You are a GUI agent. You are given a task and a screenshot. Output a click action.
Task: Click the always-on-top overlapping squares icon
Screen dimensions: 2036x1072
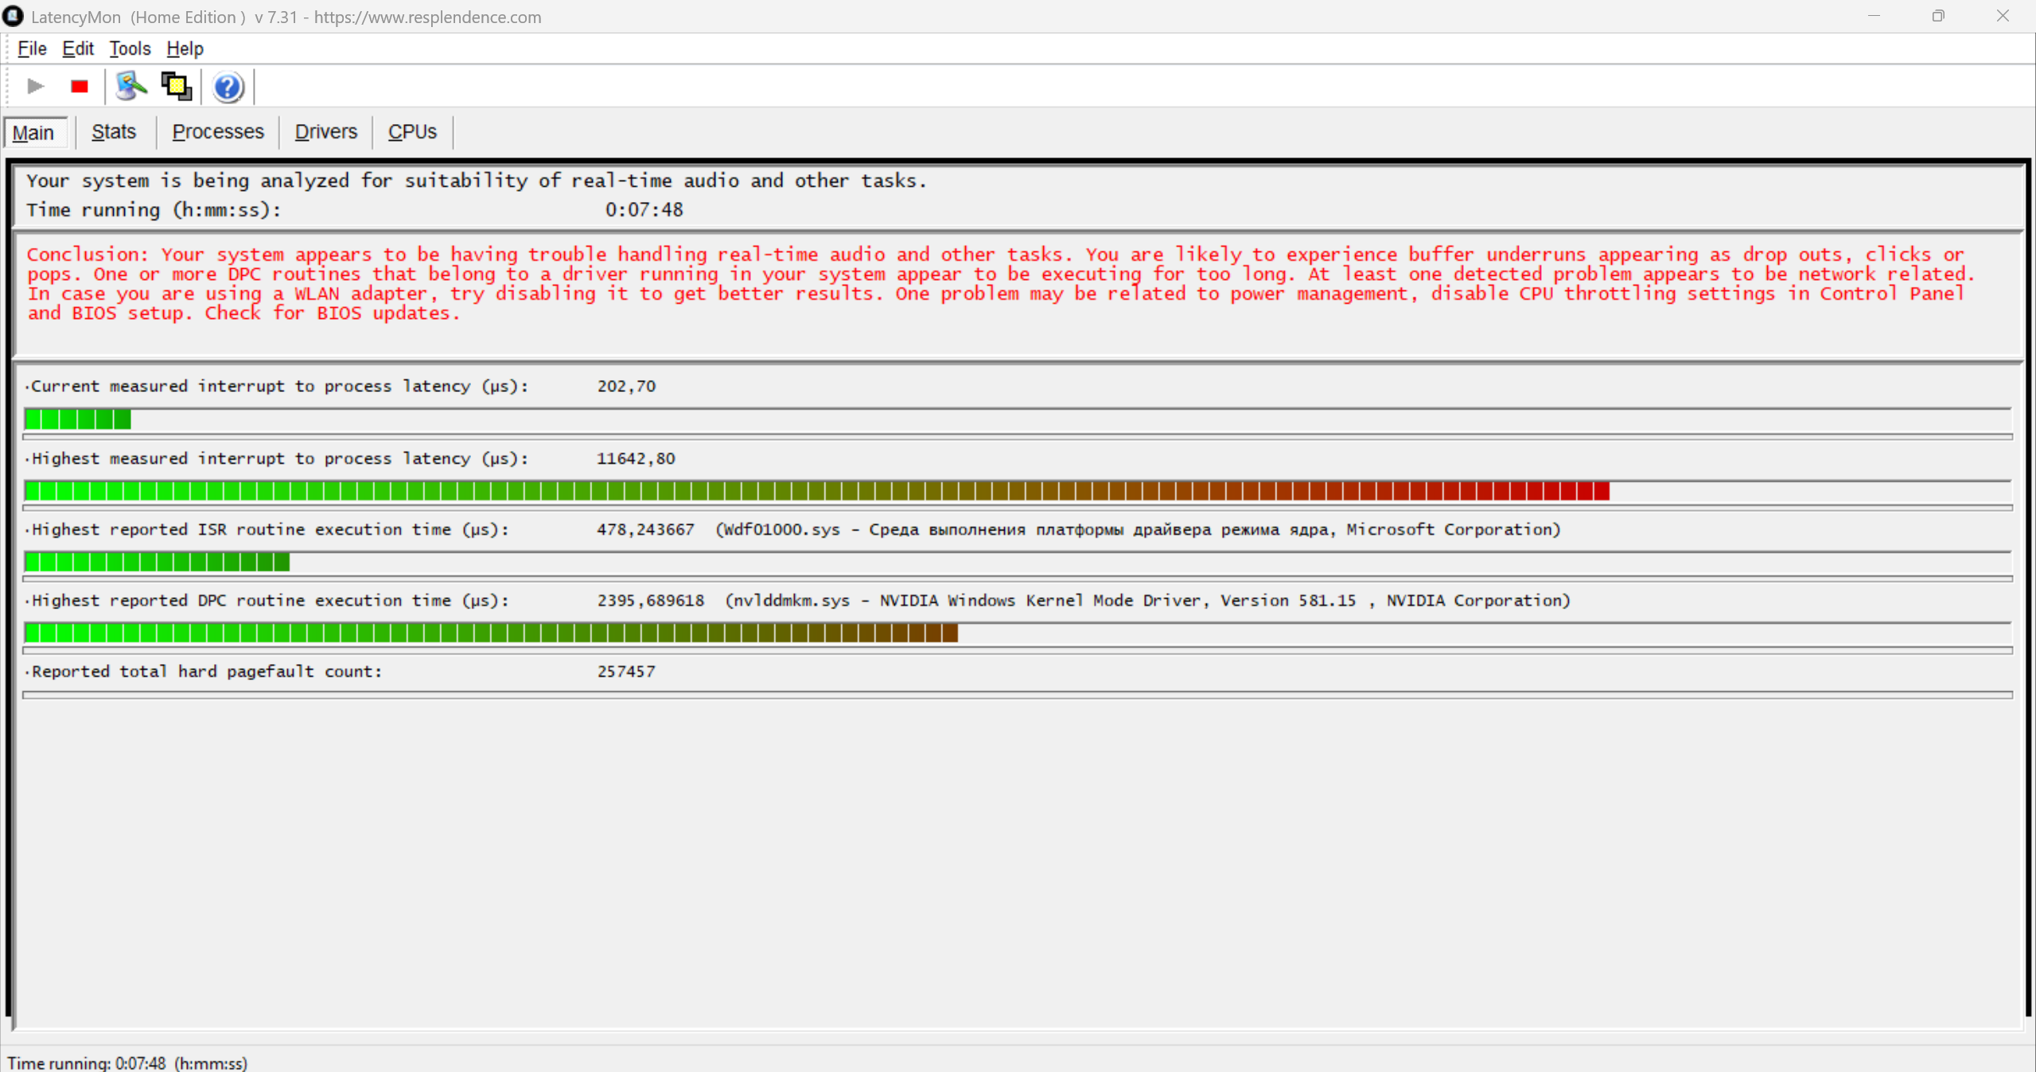pyautogui.click(x=176, y=86)
